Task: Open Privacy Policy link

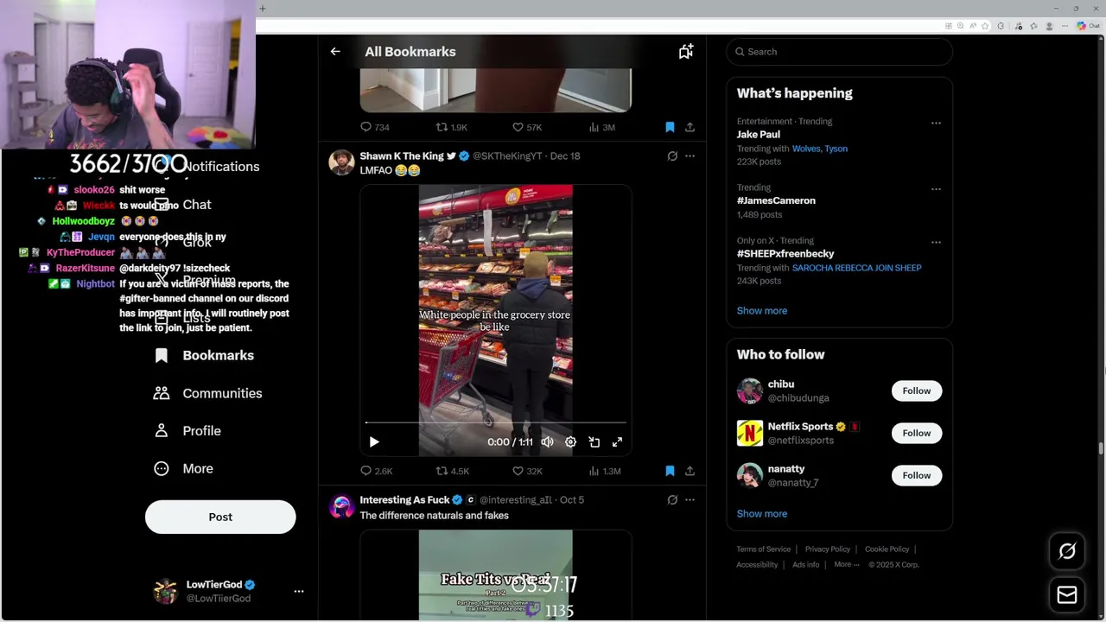Action: (x=828, y=549)
